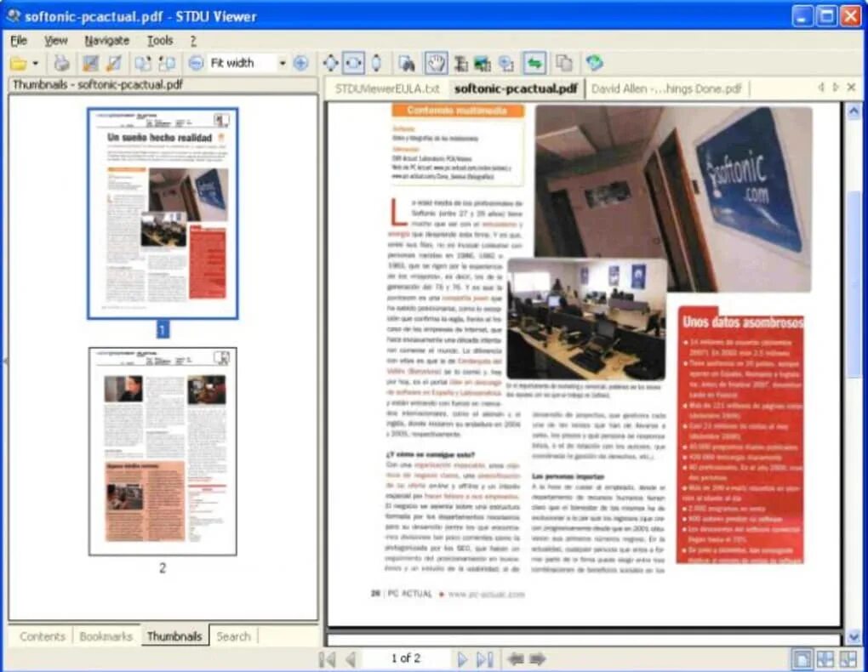This screenshot has height=672, width=868.
Task: Click the rotate page left icon
Action: [x=142, y=64]
